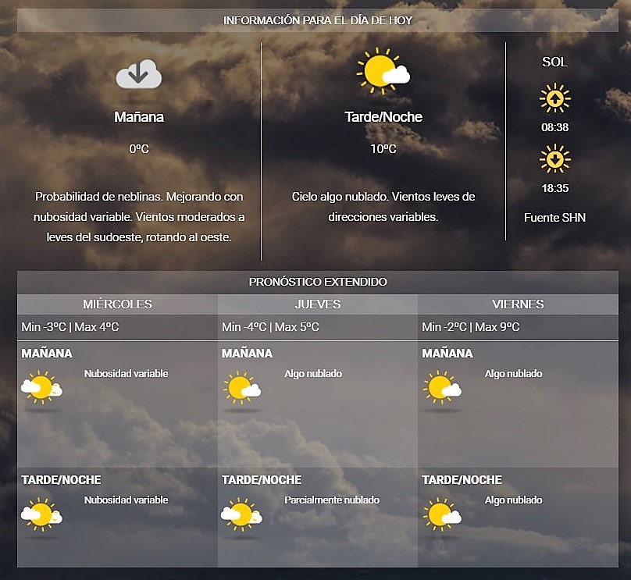This screenshot has height=580, width=631.
Task: Click the 10ºC afternoon temperature
Action: pyautogui.click(x=383, y=149)
